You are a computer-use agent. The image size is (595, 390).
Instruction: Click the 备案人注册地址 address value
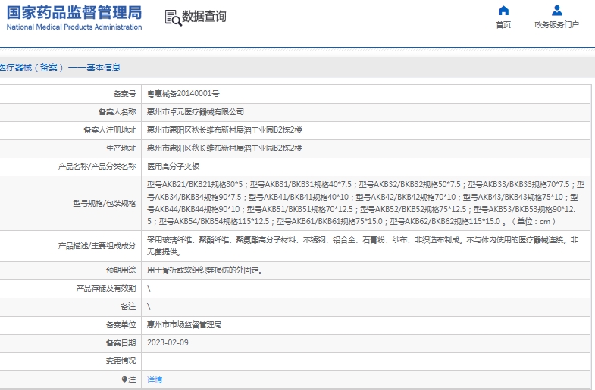coord(224,130)
